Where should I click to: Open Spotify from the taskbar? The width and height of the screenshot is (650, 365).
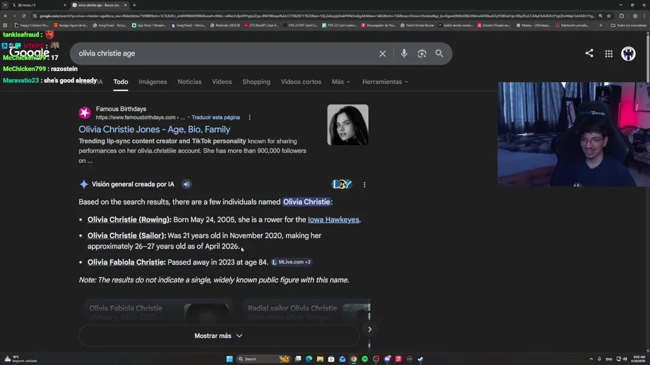click(x=365, y=359)
